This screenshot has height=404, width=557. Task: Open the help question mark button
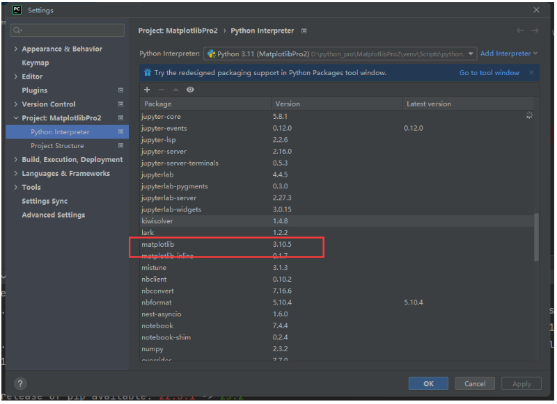20,383
